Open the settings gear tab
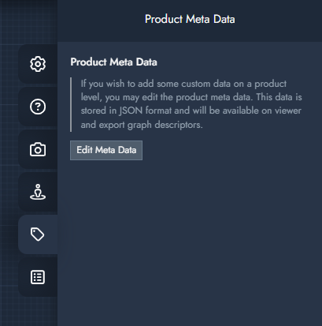Image resolution: width=322 pixels, height=326 pixels. coord(38,64)
